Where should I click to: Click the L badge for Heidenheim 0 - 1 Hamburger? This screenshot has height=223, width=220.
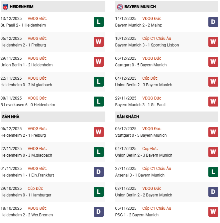(99, 192)
